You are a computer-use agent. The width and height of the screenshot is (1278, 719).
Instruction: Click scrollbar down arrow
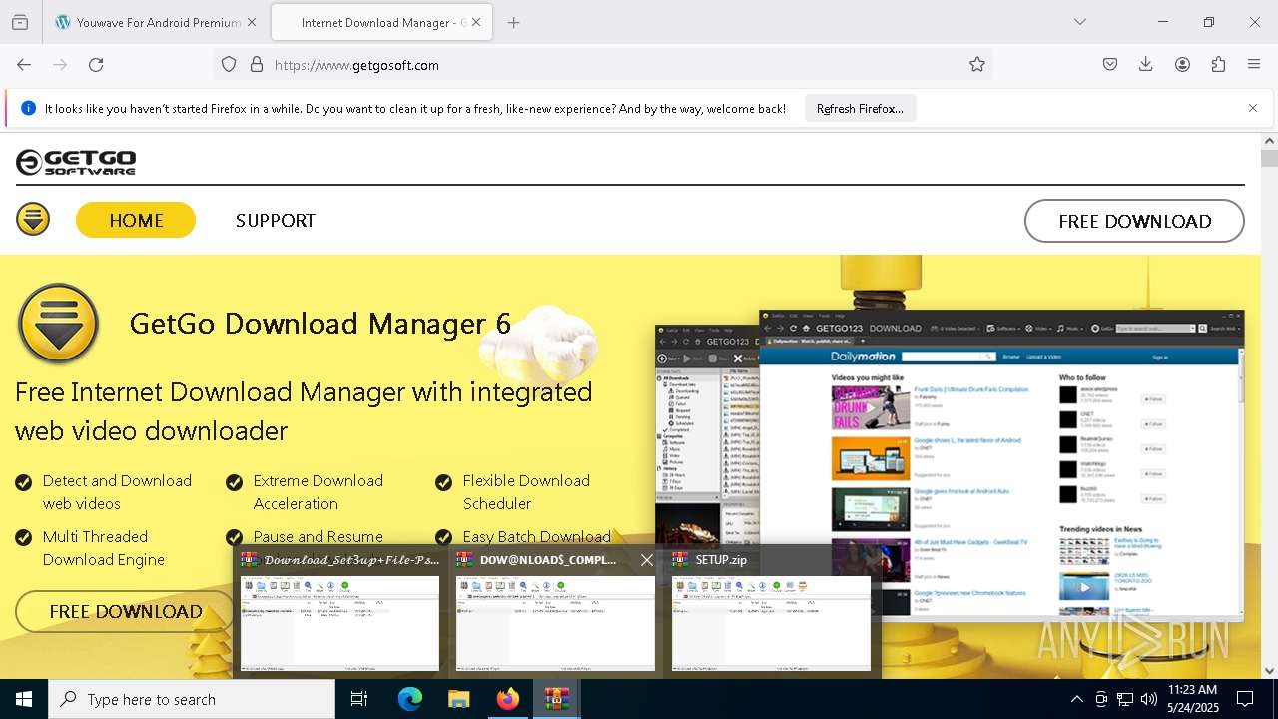(1269, 670)
